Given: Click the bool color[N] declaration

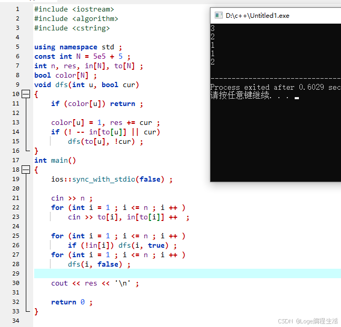Looking at the screenshot, I should click(x=65, y=76).
